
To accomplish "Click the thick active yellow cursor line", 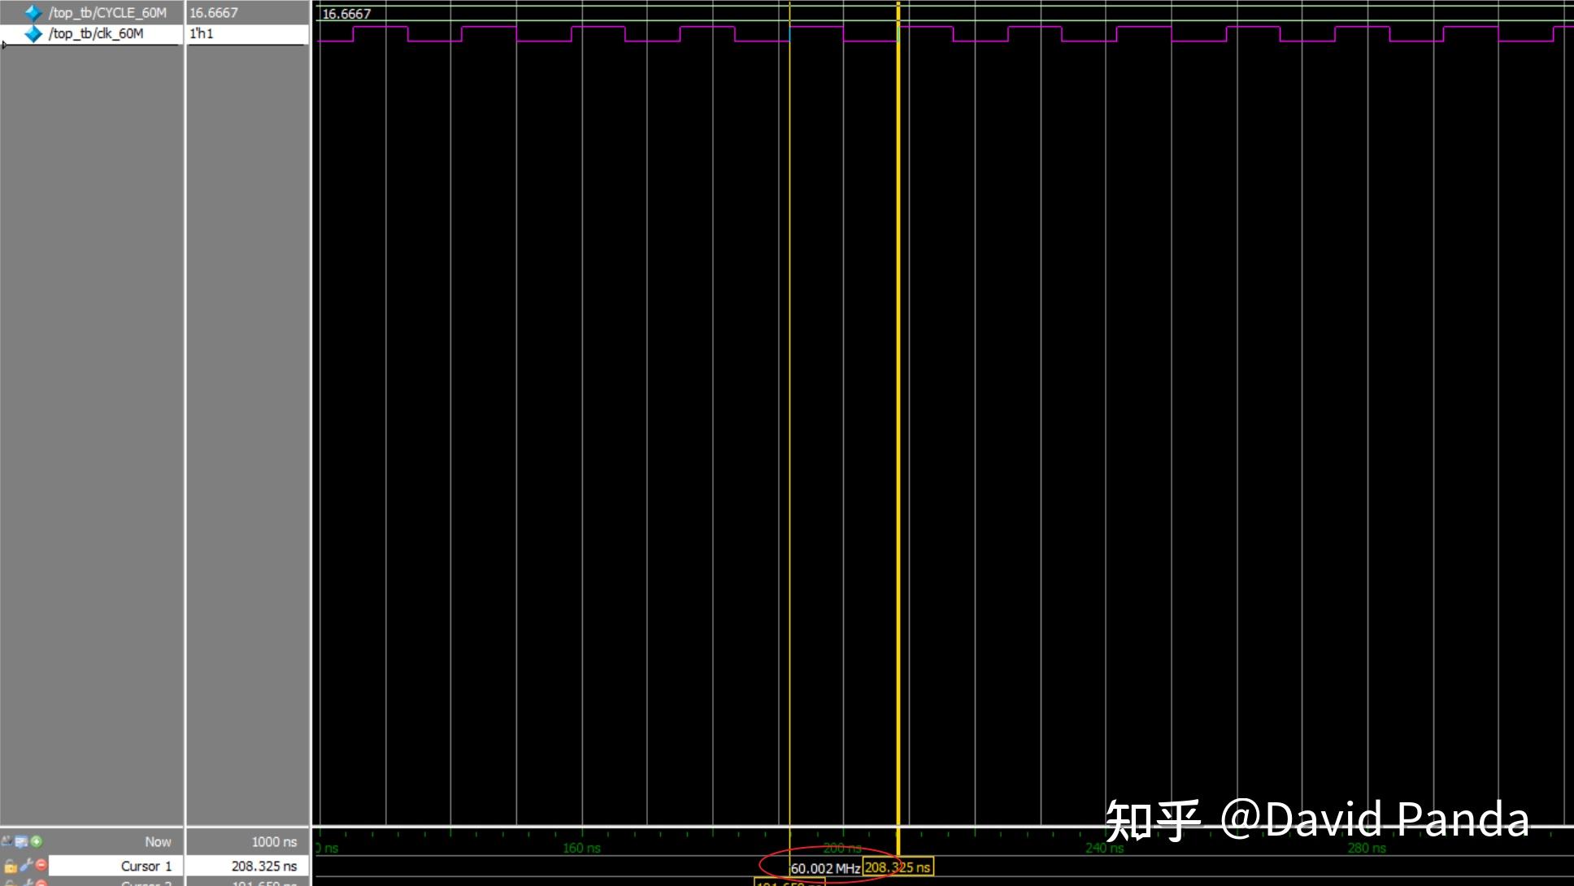I will click(x=898, y=406).
